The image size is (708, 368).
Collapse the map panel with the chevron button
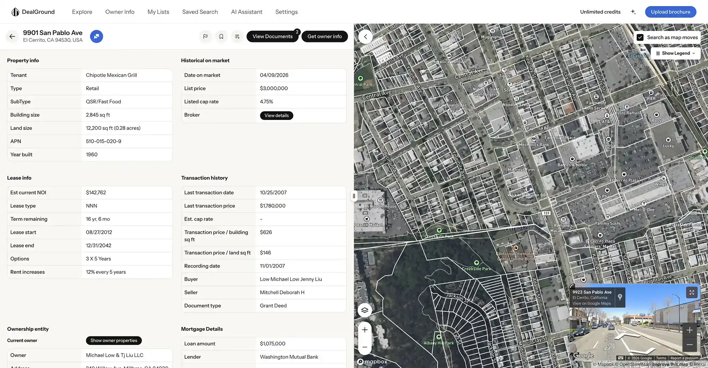(365, 36)
